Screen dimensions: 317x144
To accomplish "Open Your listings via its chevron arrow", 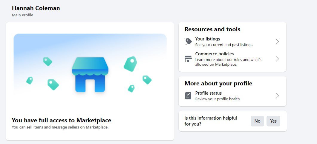I will coord(277,42).
